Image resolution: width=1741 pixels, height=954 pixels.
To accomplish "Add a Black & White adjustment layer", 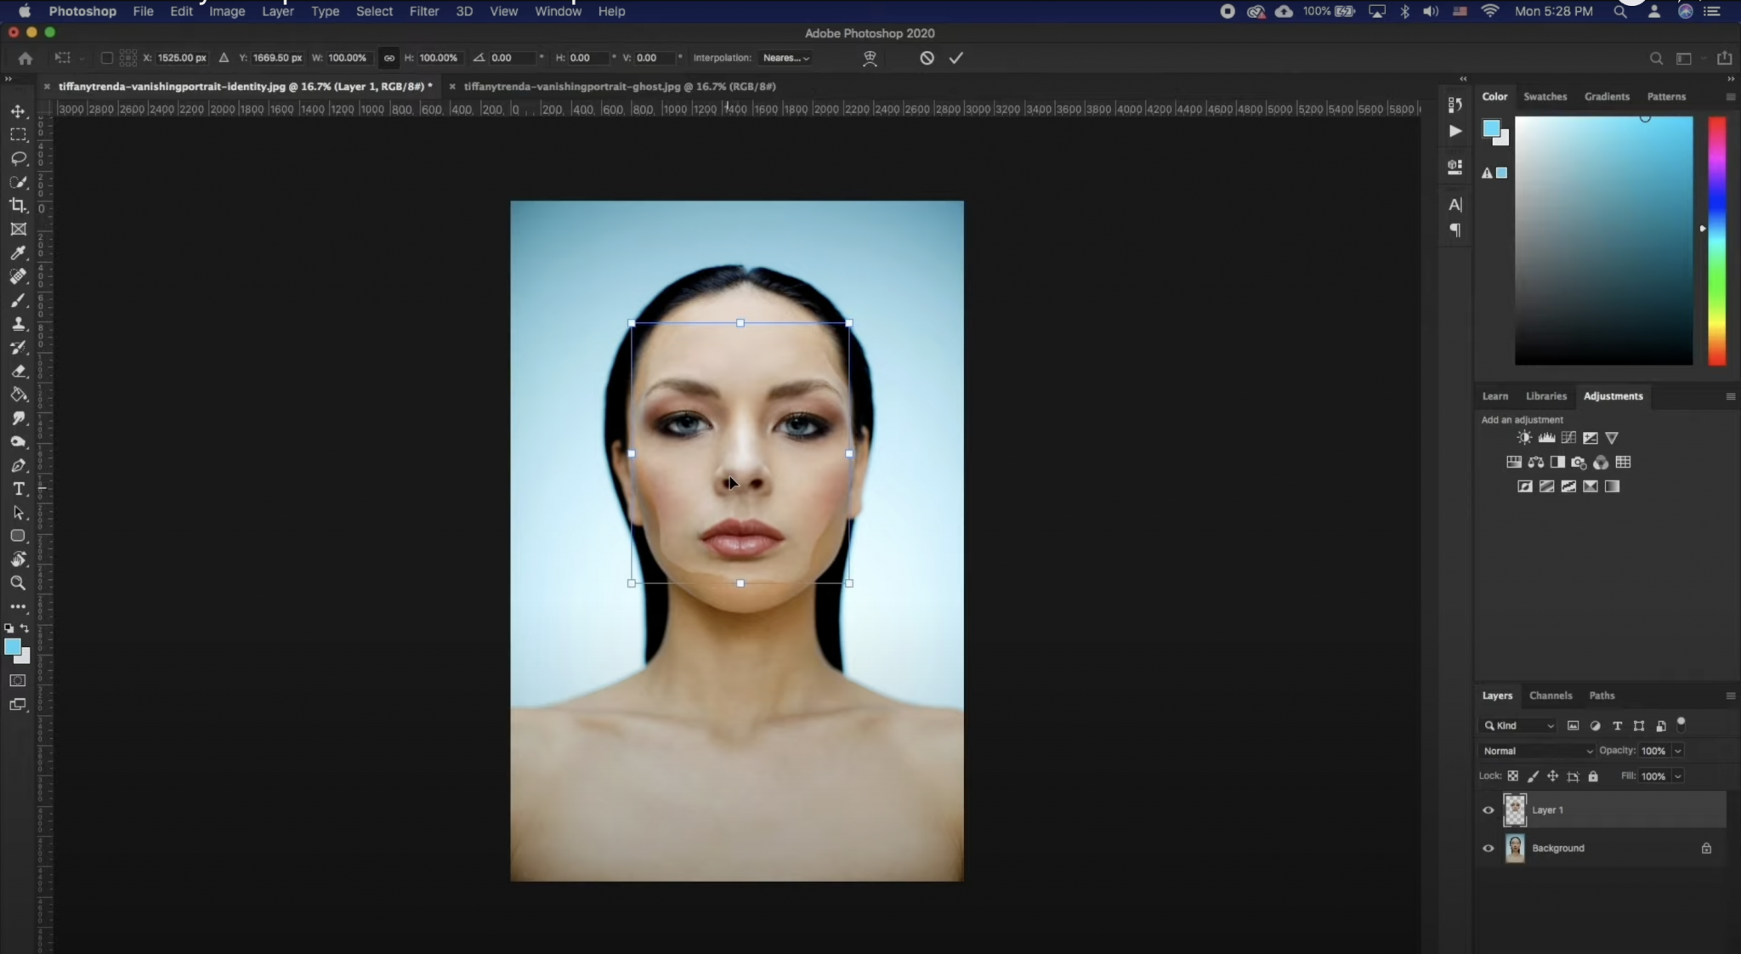I will tap(1557, 463).
